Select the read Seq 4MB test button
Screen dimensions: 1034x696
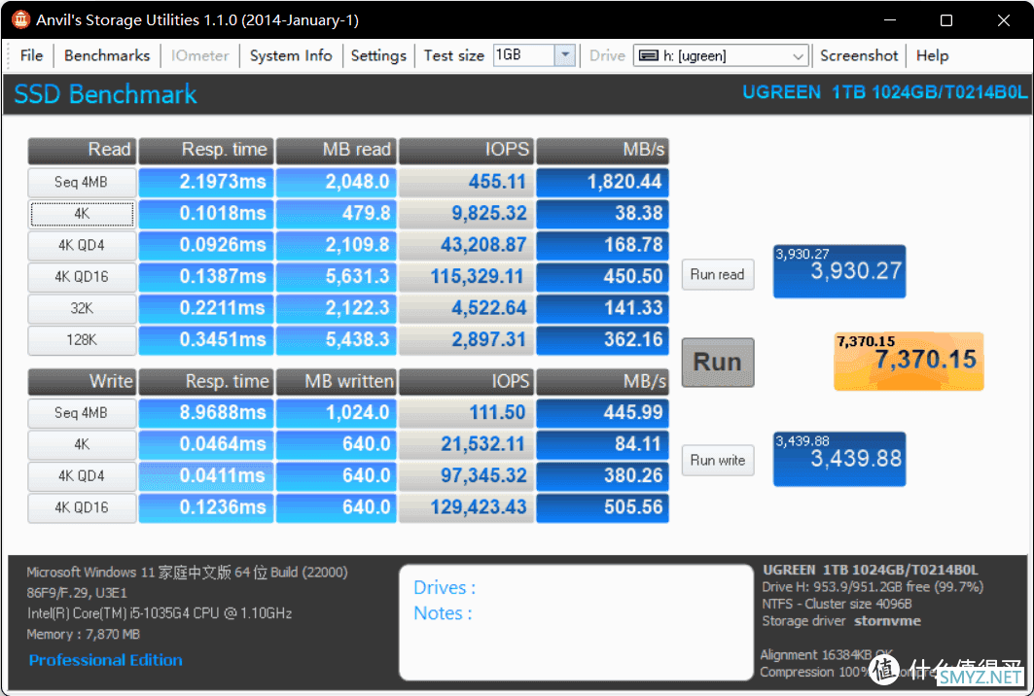[82, 182]
